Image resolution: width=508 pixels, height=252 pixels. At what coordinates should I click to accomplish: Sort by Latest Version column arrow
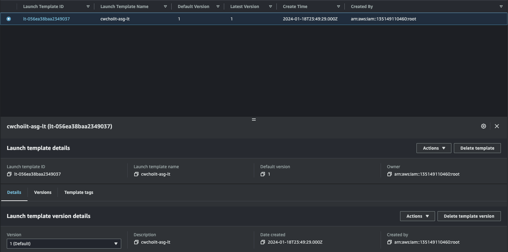(x=271, y=6)
